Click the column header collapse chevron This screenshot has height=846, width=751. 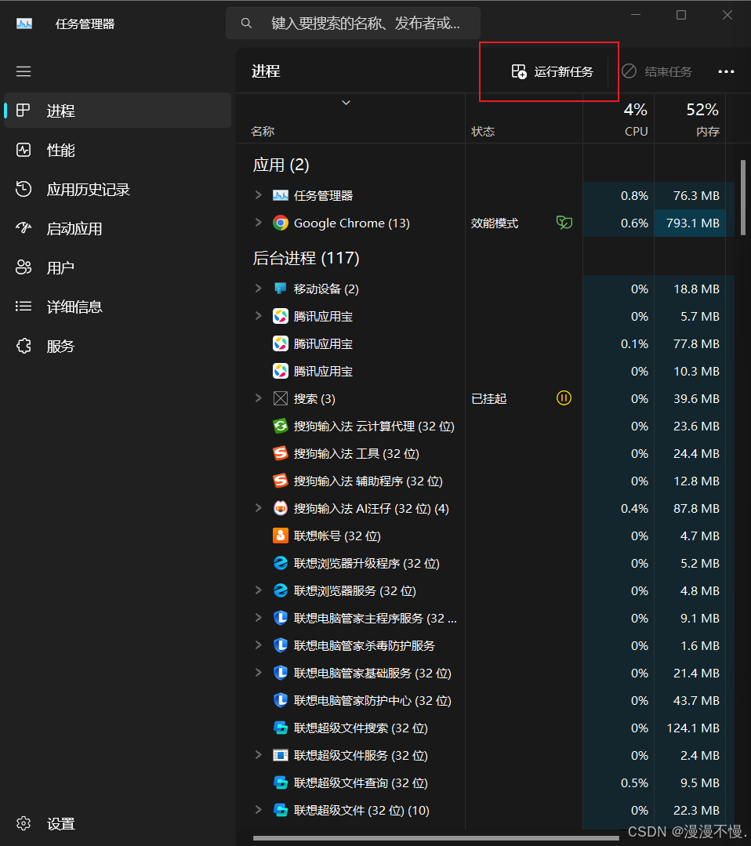[x=346, y=103]
